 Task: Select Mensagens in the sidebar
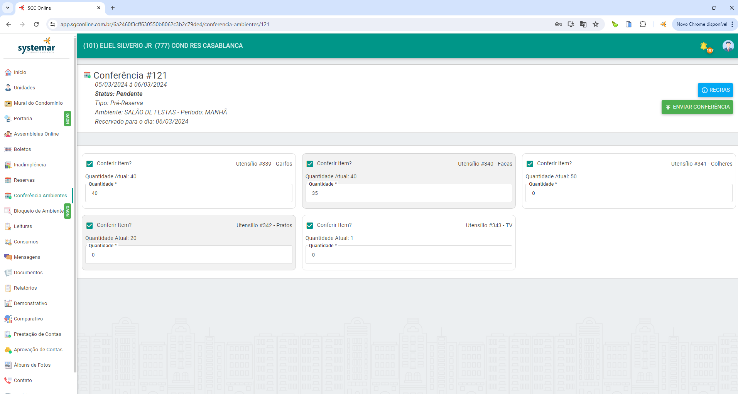point(27,257)
